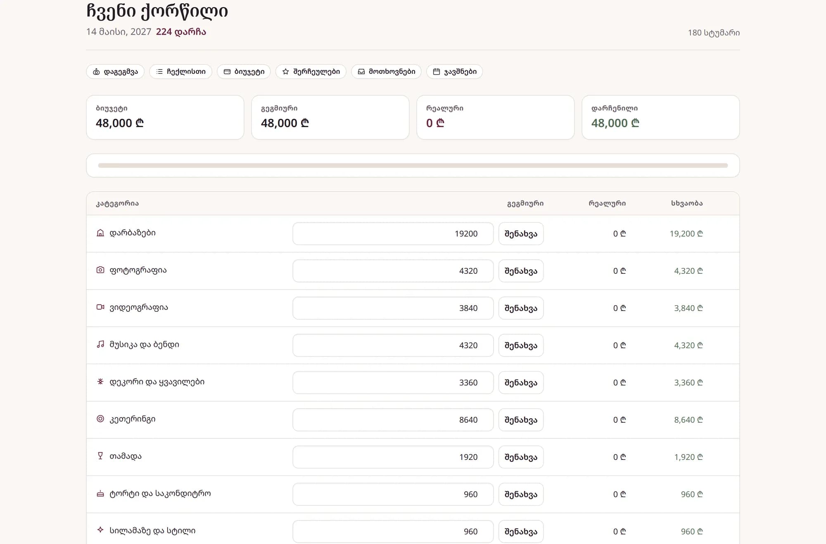Click the 224 დარჩა countdown text

(181, 32)
